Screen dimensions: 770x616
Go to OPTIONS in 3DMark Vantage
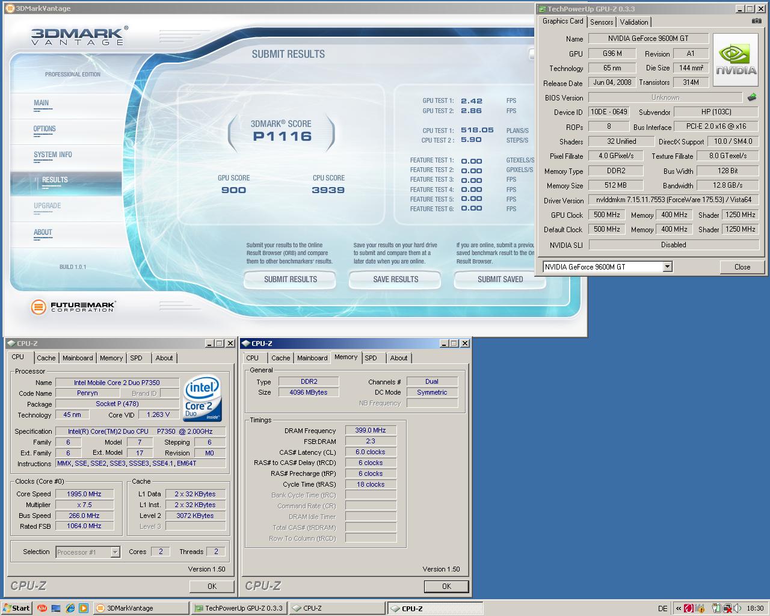click(45, 129)
